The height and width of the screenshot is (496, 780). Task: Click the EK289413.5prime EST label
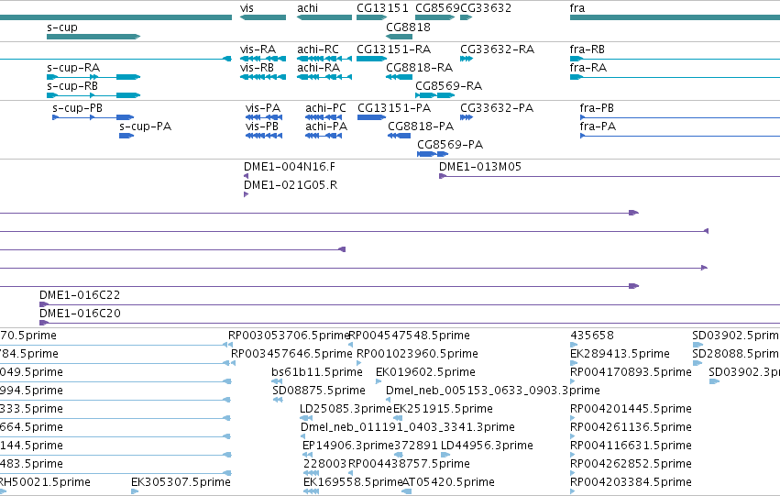click(x=620, y=354)
